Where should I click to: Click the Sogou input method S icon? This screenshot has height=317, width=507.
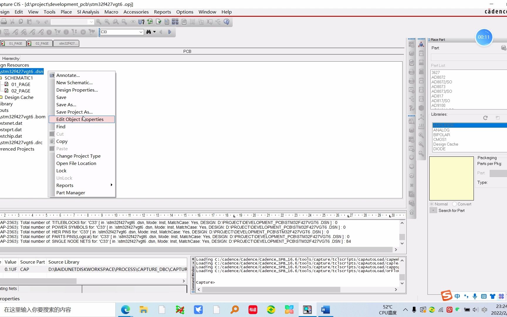point(447,296)
